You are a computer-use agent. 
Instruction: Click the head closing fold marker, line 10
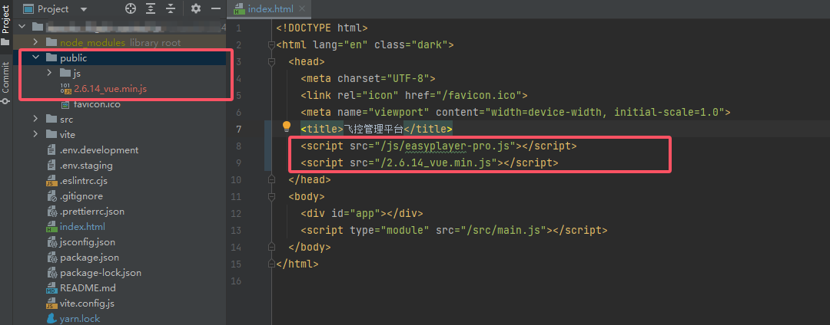coord(271,180)
